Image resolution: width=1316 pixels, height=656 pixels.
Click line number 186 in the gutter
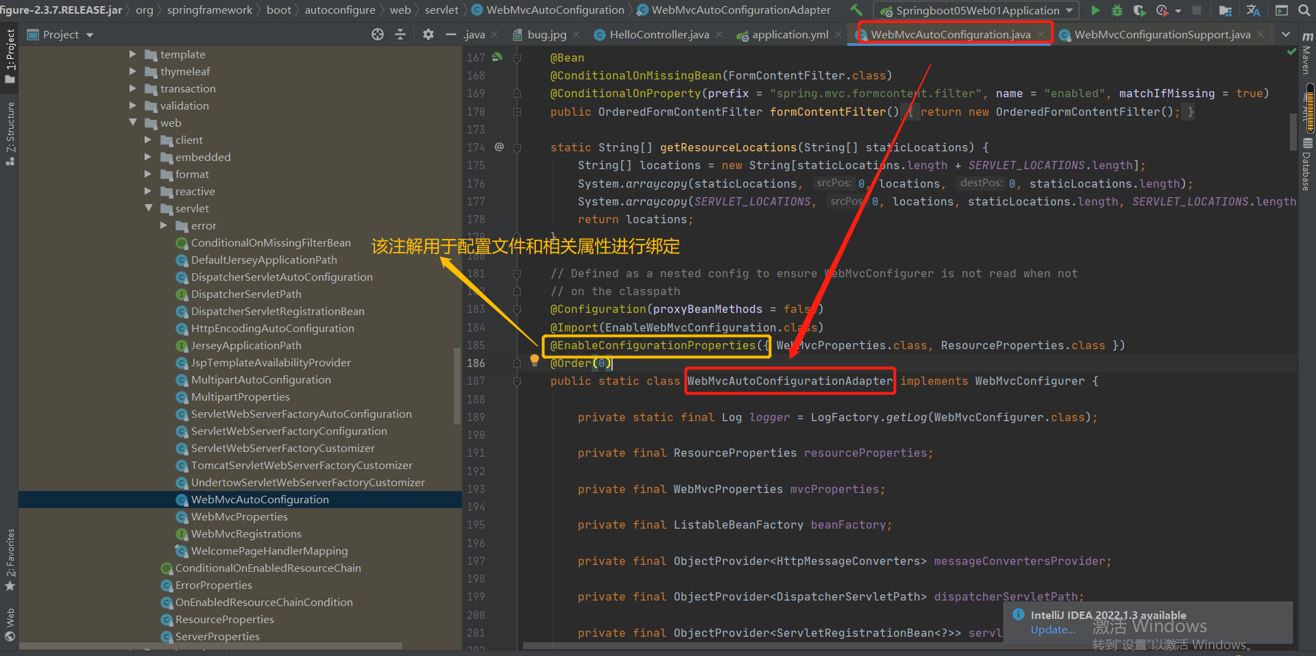pyautogui.click(x=476, y=363)
